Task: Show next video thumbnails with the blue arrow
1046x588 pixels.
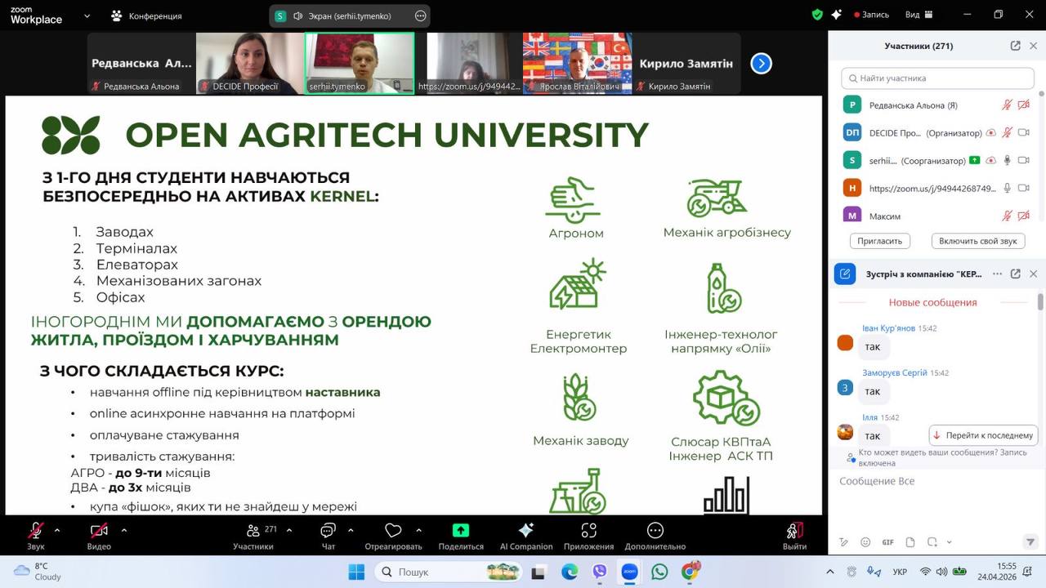Action: (x=761, y=63)
